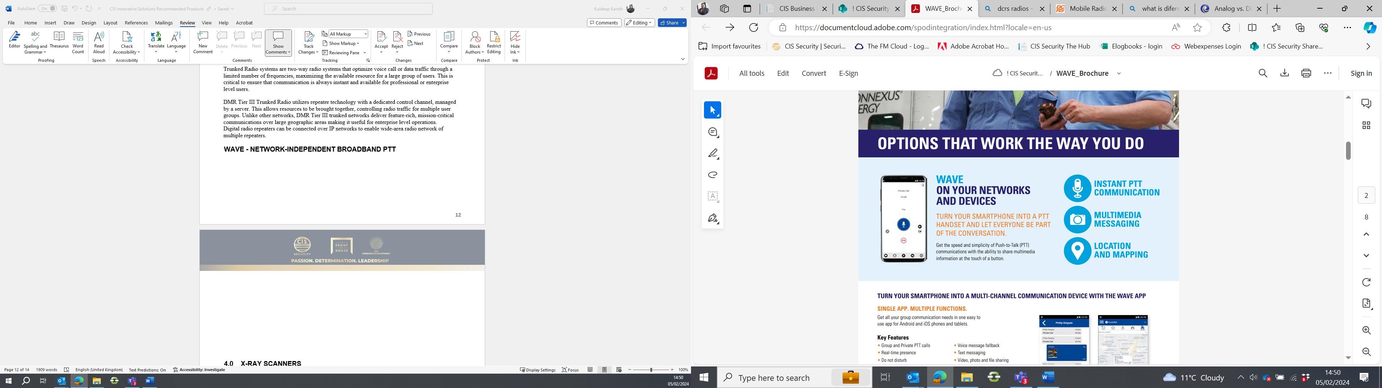Toggle Focus mode in status bar

pyautogui.click(x=570, y=370)
